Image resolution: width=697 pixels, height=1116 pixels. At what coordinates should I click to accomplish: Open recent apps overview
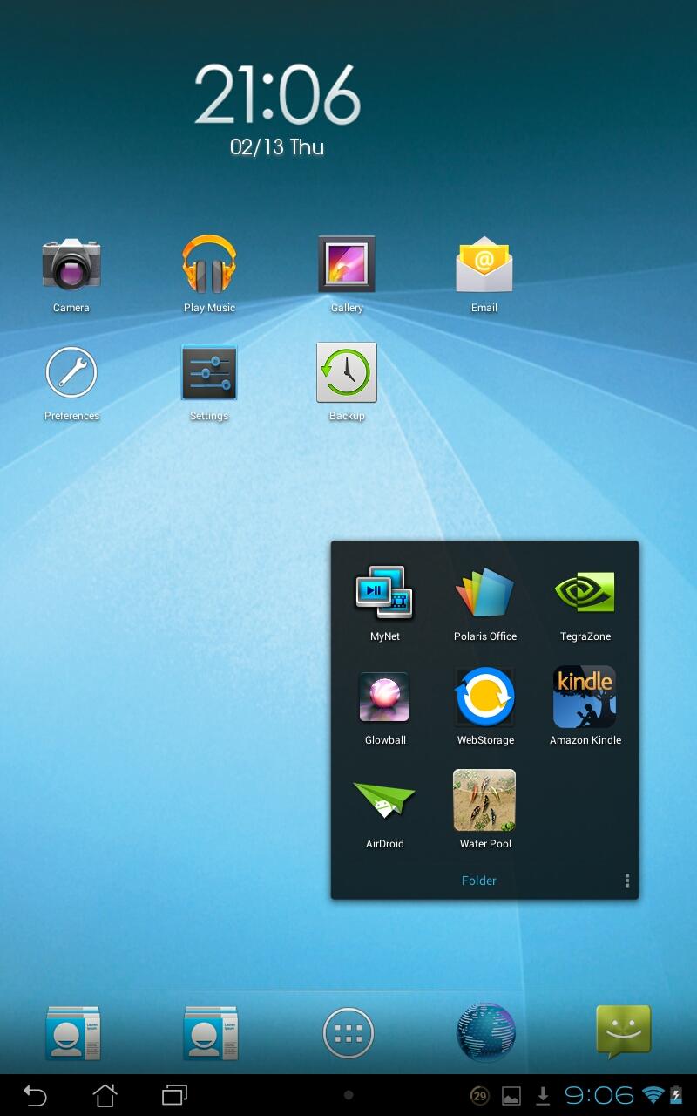174,1095
